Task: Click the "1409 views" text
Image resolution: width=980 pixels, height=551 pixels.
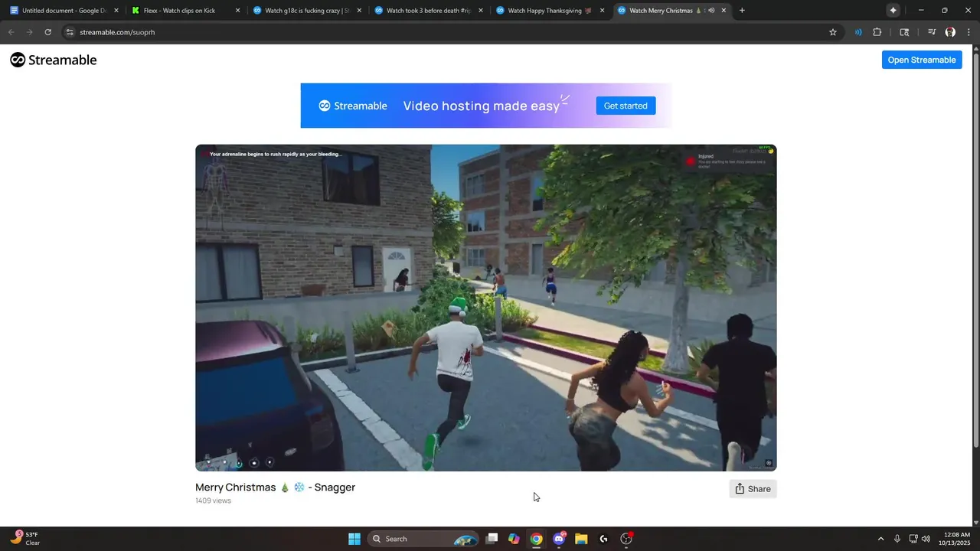Action: click(x=213, y=500)
